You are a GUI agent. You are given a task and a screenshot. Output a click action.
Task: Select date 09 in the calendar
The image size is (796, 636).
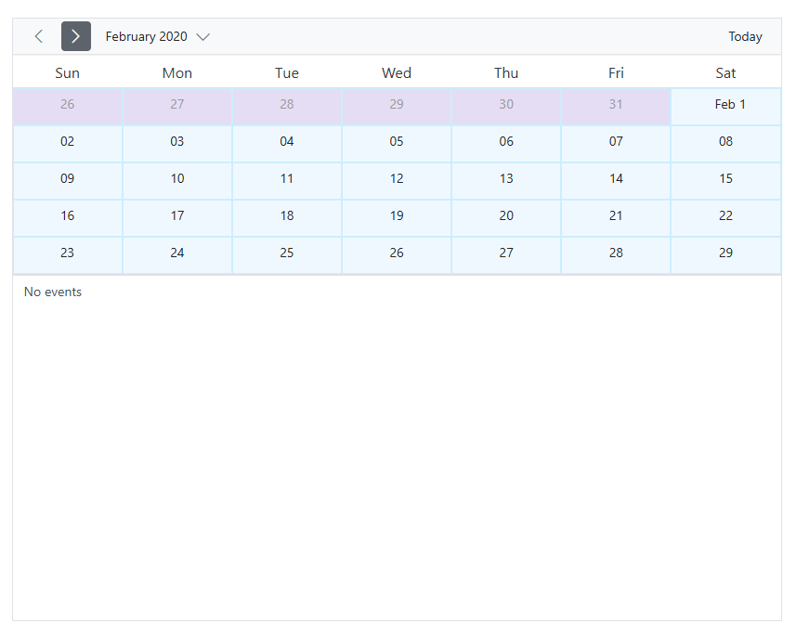coord(68,181)
